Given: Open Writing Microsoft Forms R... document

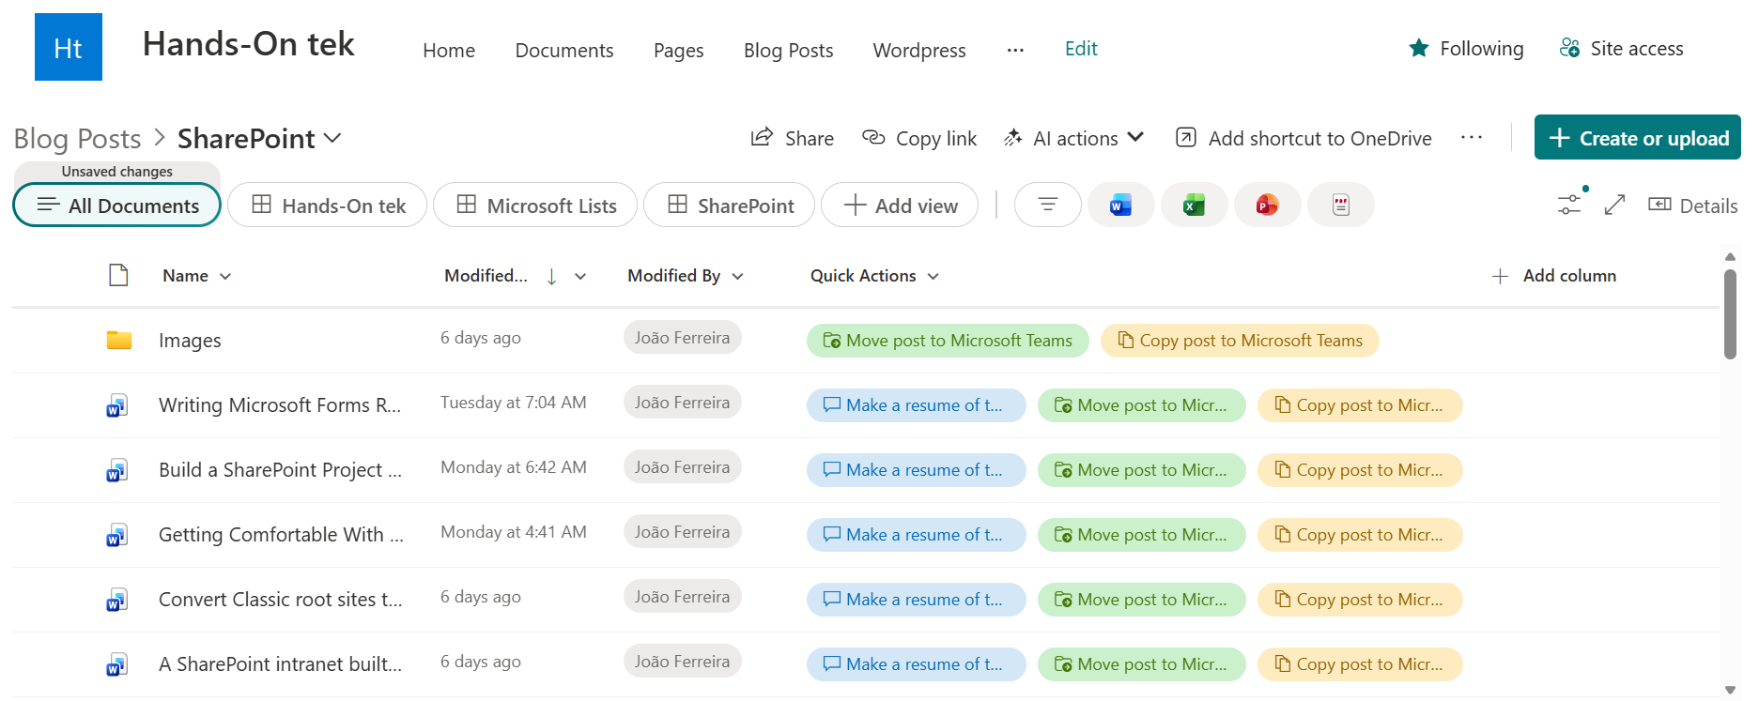Looking at the screenshot, I should click(x=280, y=405).
